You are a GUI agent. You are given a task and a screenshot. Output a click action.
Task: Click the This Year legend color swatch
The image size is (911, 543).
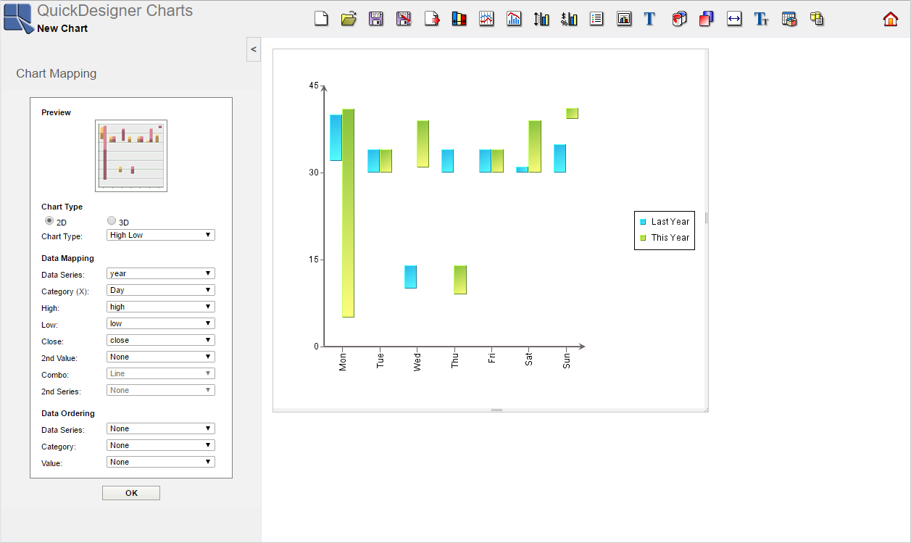tap(643, 238)
